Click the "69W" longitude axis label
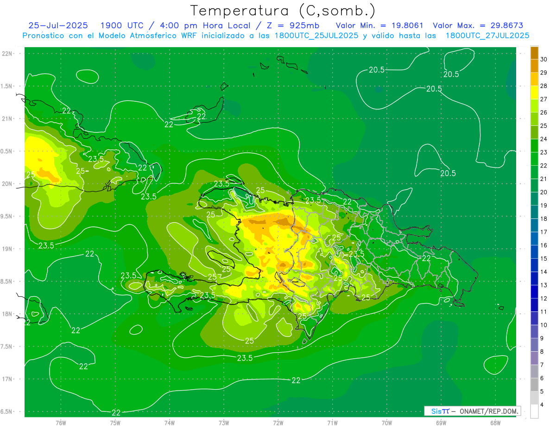 click(441, 423)
